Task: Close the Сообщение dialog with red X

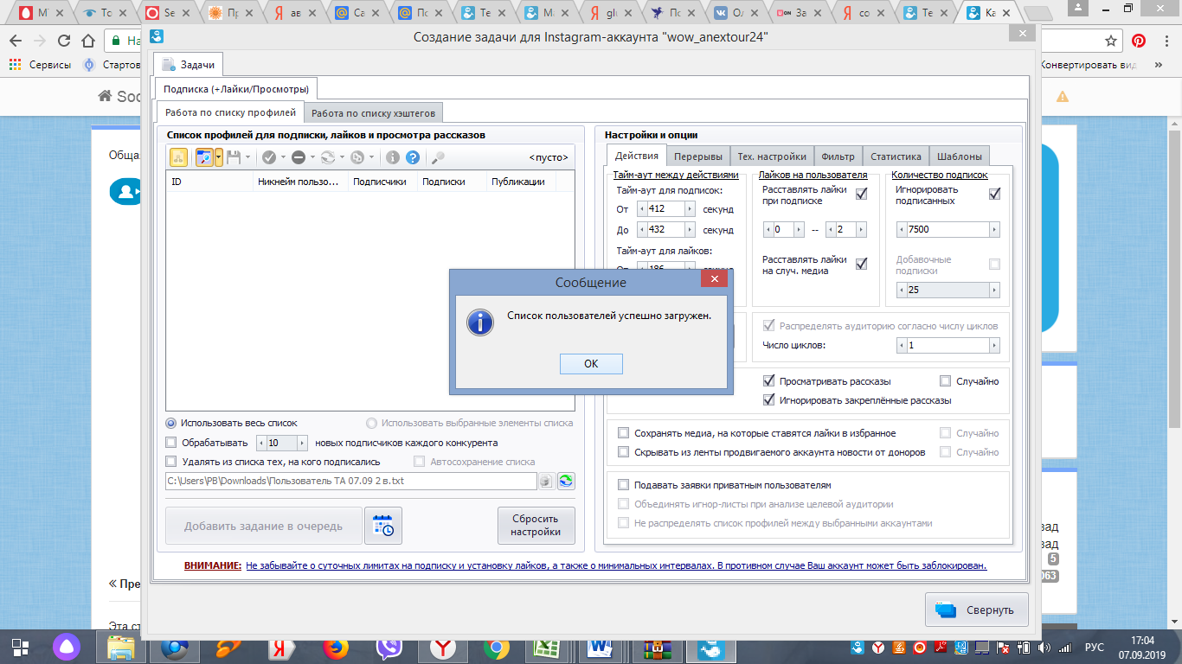Action: coord(713,279)
